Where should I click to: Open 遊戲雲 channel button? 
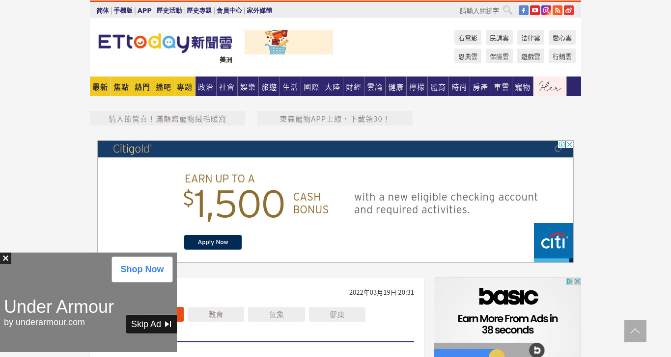531,56
